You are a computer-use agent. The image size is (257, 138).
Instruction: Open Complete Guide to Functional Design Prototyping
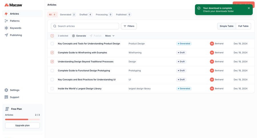pos(84,70)
